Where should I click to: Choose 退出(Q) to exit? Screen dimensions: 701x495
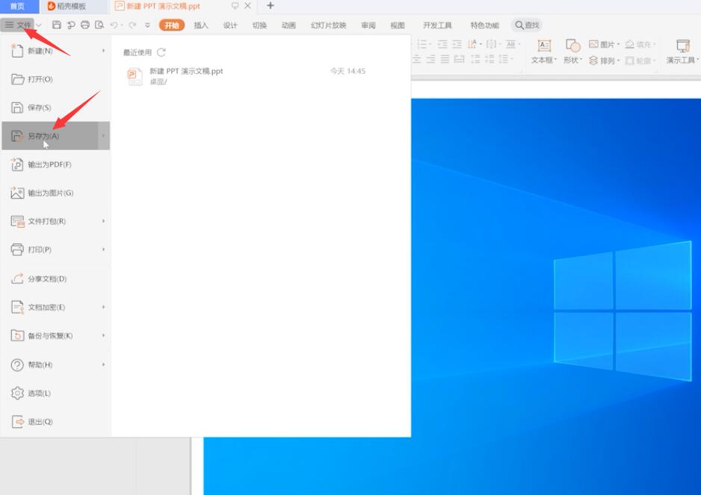(55, 421)
